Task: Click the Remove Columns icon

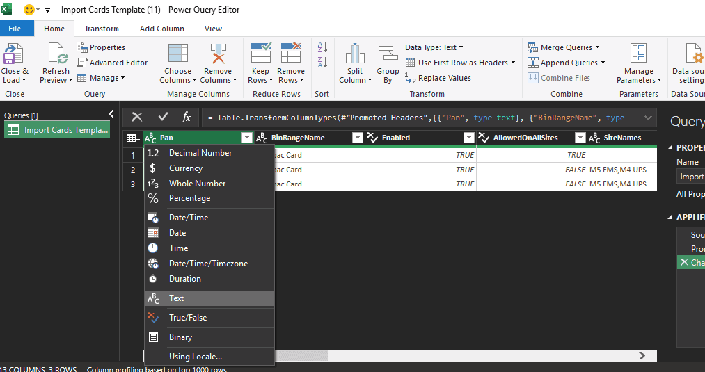Action: (x=218, y=54)
